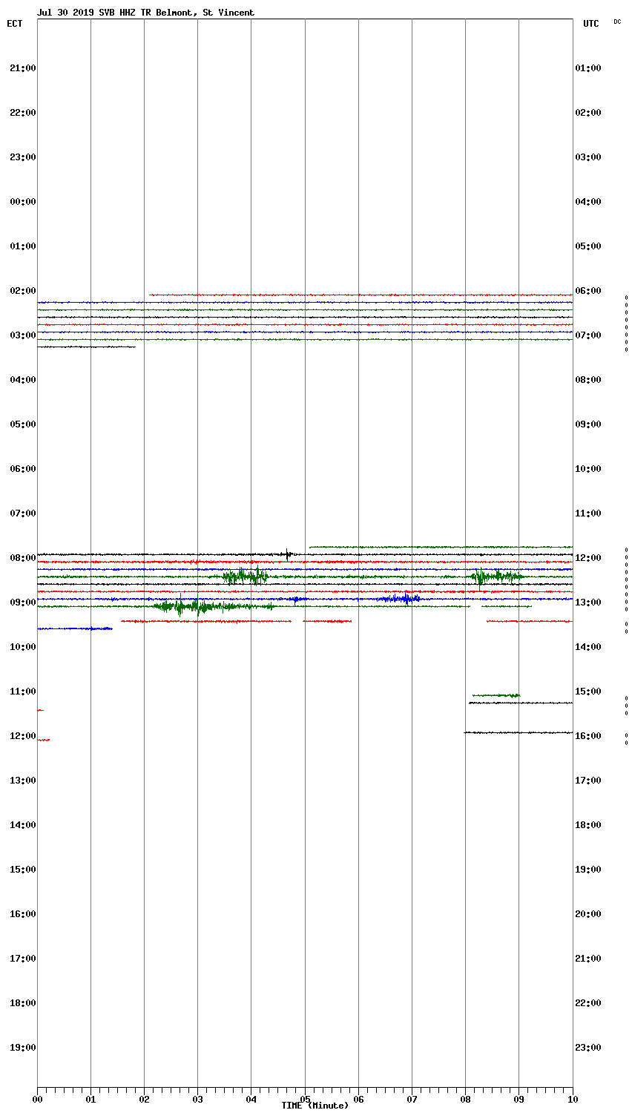Click the ECT 08:00 time label
This screenshot has height=1113, width=632.
click(23, 558)
